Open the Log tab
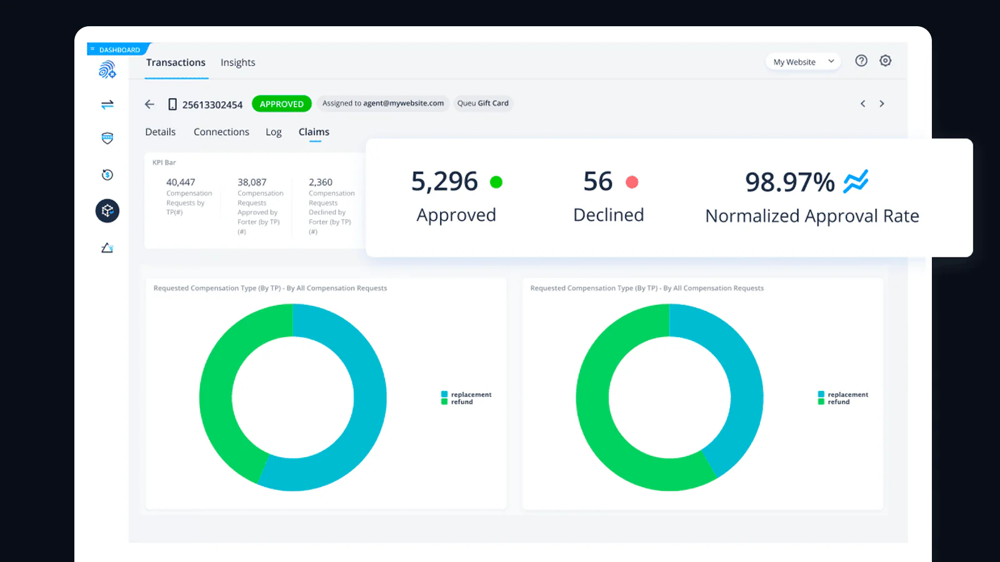This screenshot has width=1000, height=562. [x=274, y=132]
